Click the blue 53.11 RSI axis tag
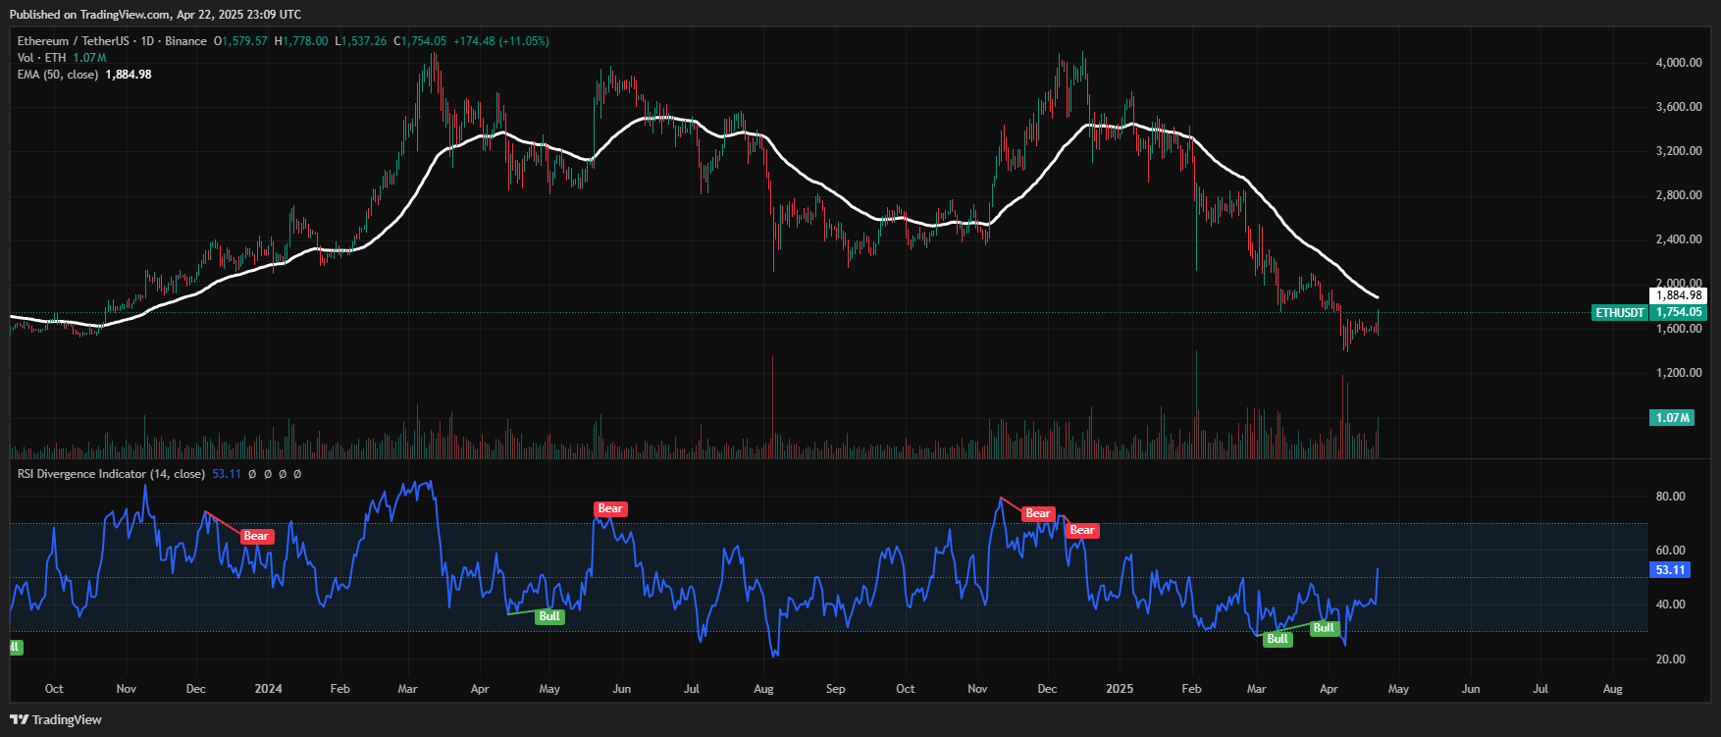This screenshot has height=737, width=1721. pyautogui.click(x=1671, y=570)
